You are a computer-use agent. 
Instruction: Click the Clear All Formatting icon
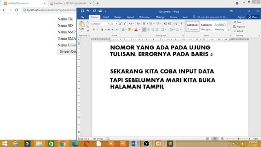tap(138, 24)
